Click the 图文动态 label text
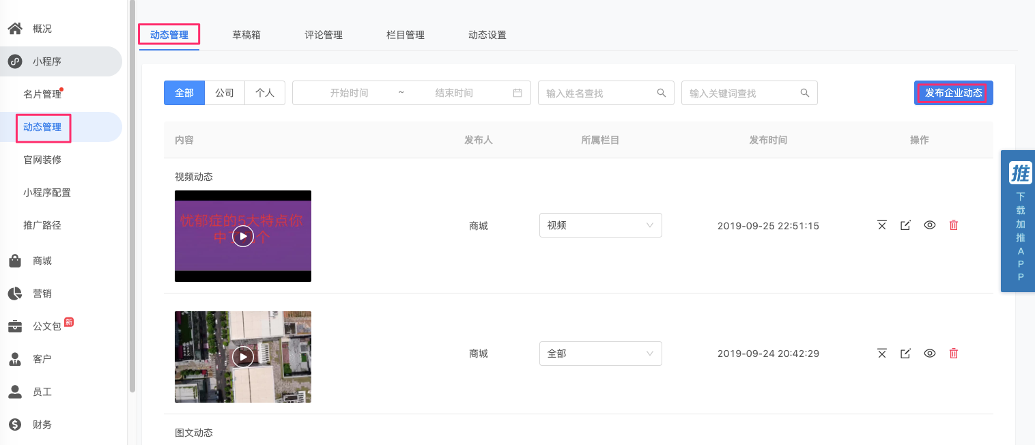Image resolution: width=1035 pixels, height=445 pixels. click(194, 433)
